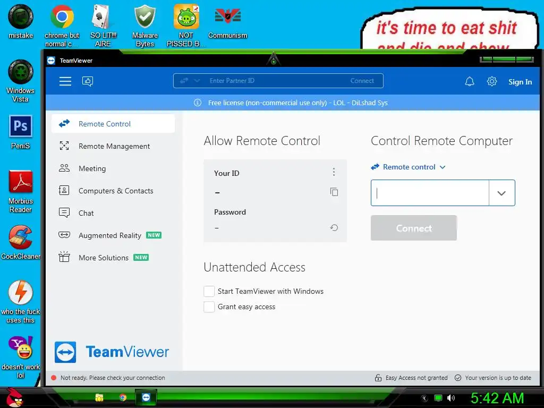Click the Easy Access not granted status
Viewport: 544px width, 408px height.
point(411,378)
